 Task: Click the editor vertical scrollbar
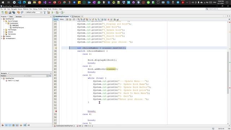click(228, 72)
